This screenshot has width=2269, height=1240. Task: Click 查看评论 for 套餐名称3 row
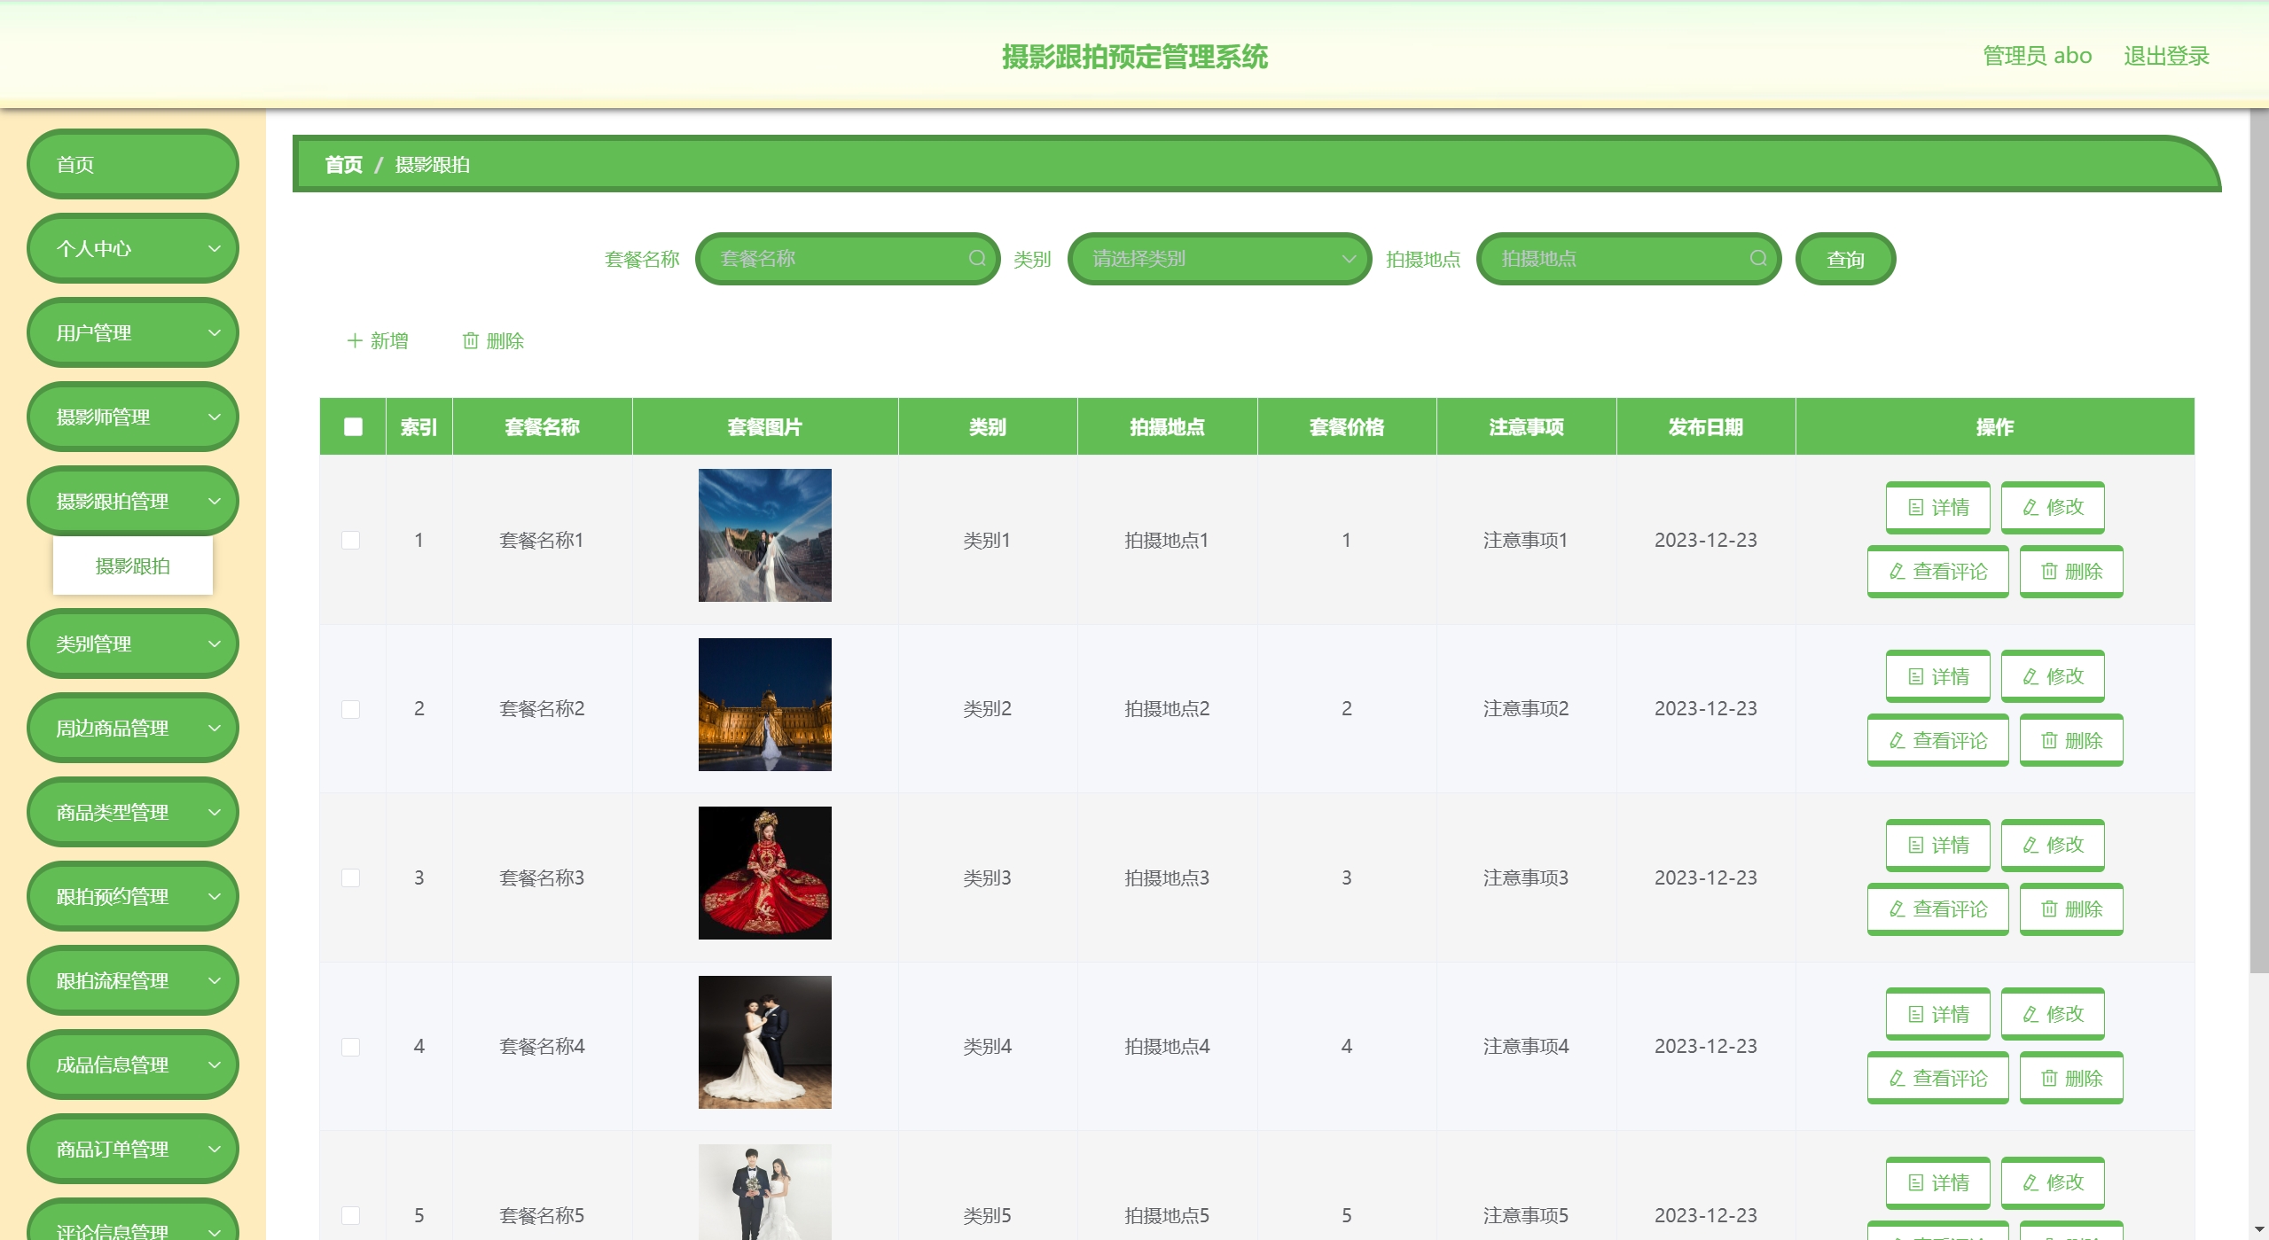coord(1937,909)
